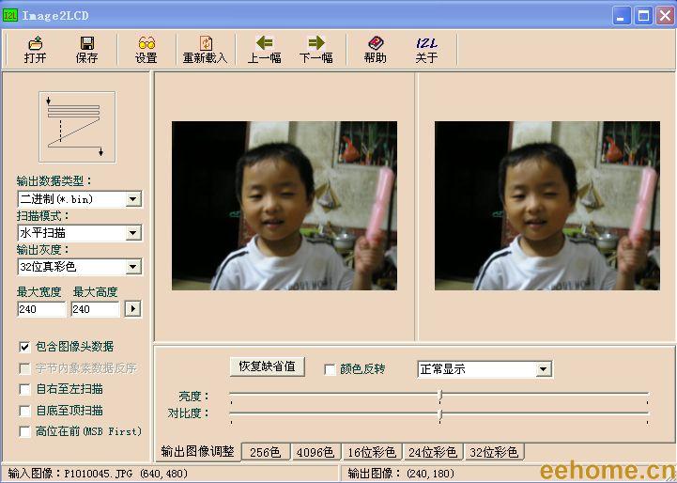Click the brightness (亮度) slider thumb
The width and height of the screenshot is (677, 483).
(x=440, y=395)
